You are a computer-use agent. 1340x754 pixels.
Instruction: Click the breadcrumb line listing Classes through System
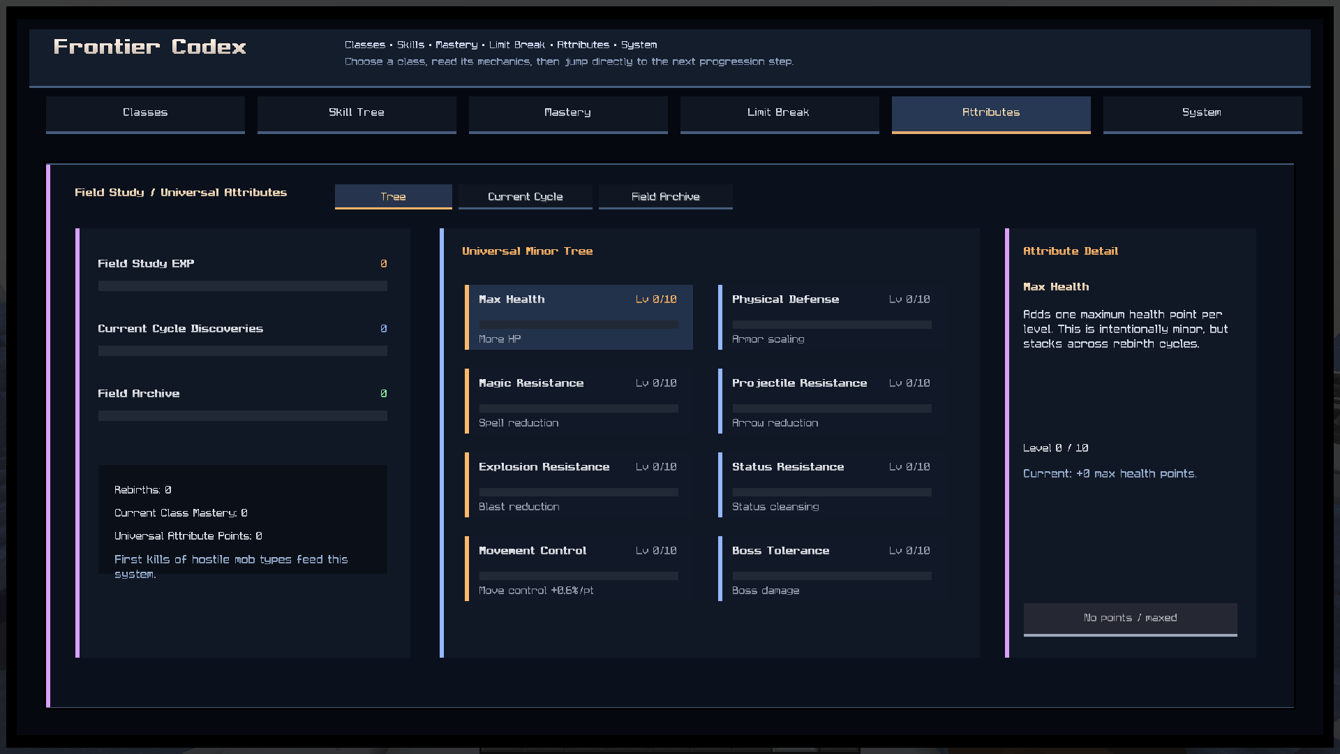500,45
